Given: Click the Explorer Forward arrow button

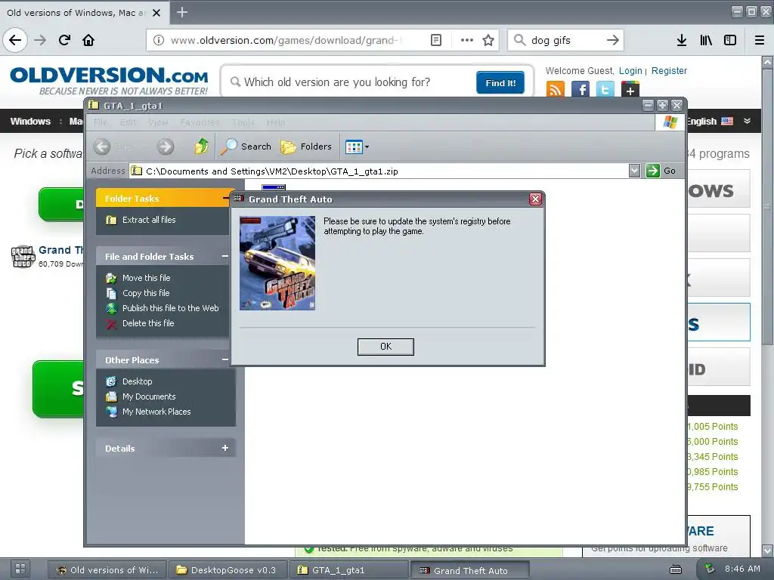Looking at the screenshot, I should (x=166, y=147).
